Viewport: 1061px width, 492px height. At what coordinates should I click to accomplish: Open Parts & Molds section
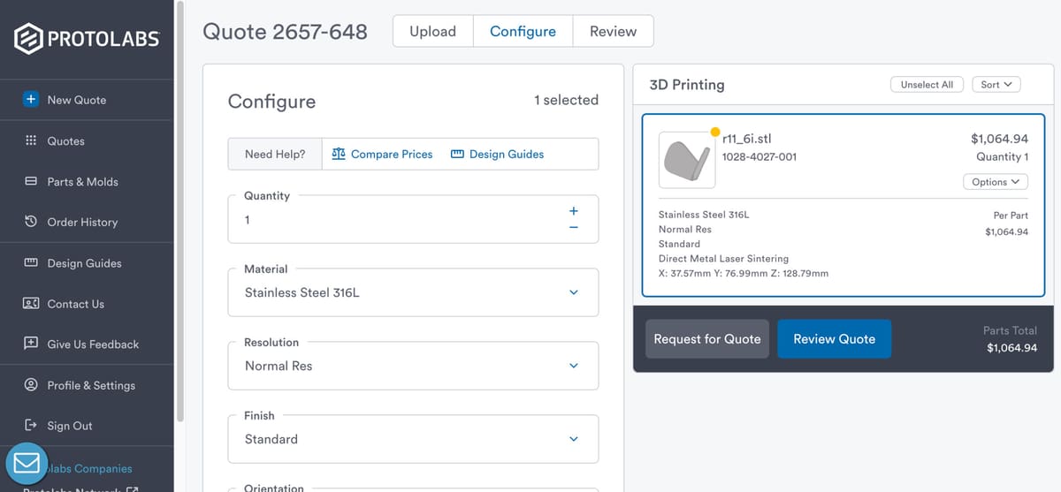pos(82,181)
